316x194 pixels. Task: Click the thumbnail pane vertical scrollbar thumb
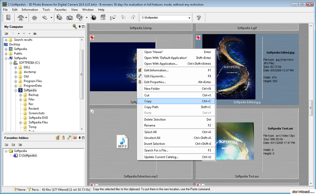(311, 108)
